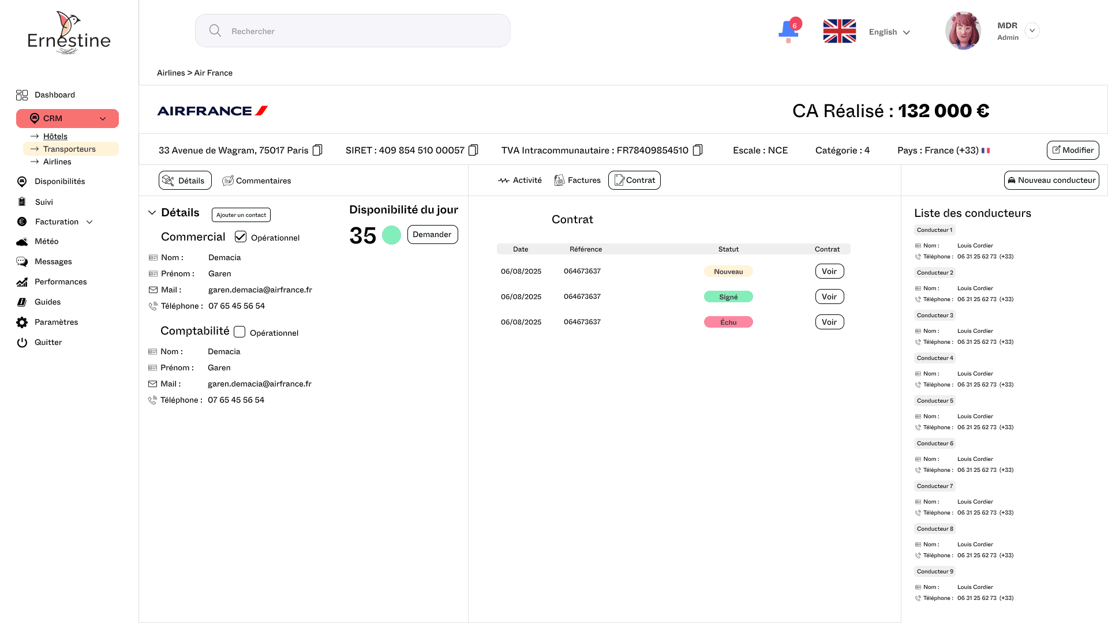The width and height of the screenshot is (1108, 623).
Task: Collapse the Détails section chevron
Action: click(152, 212)
